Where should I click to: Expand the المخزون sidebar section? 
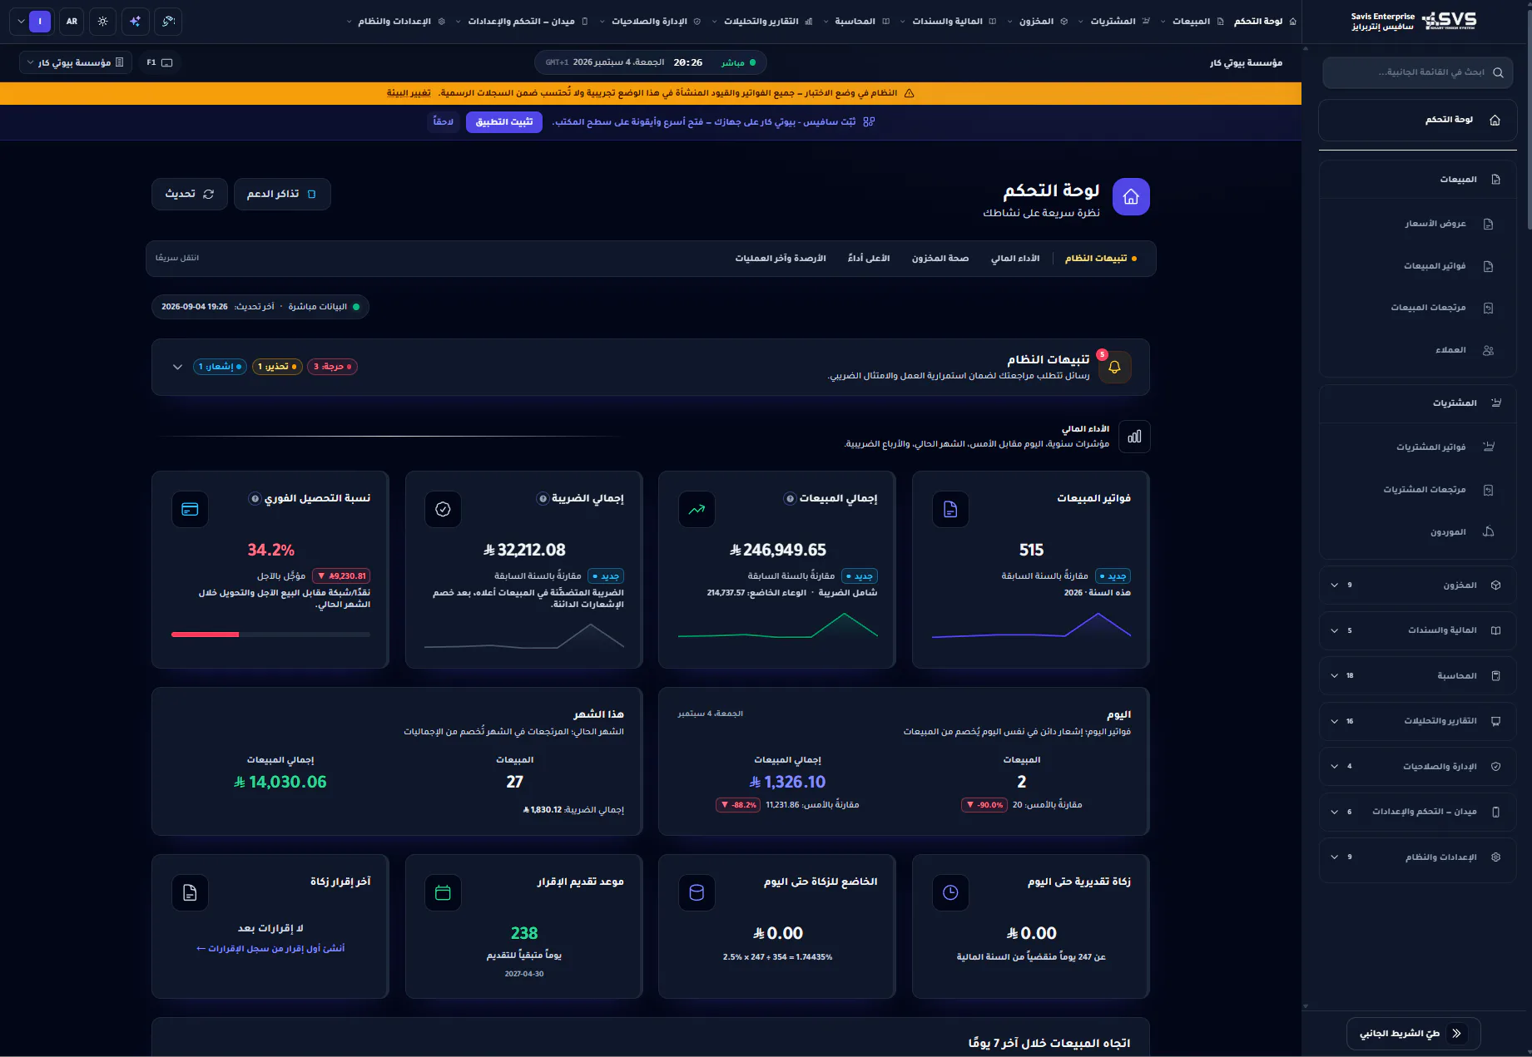tap(1416, 585)
